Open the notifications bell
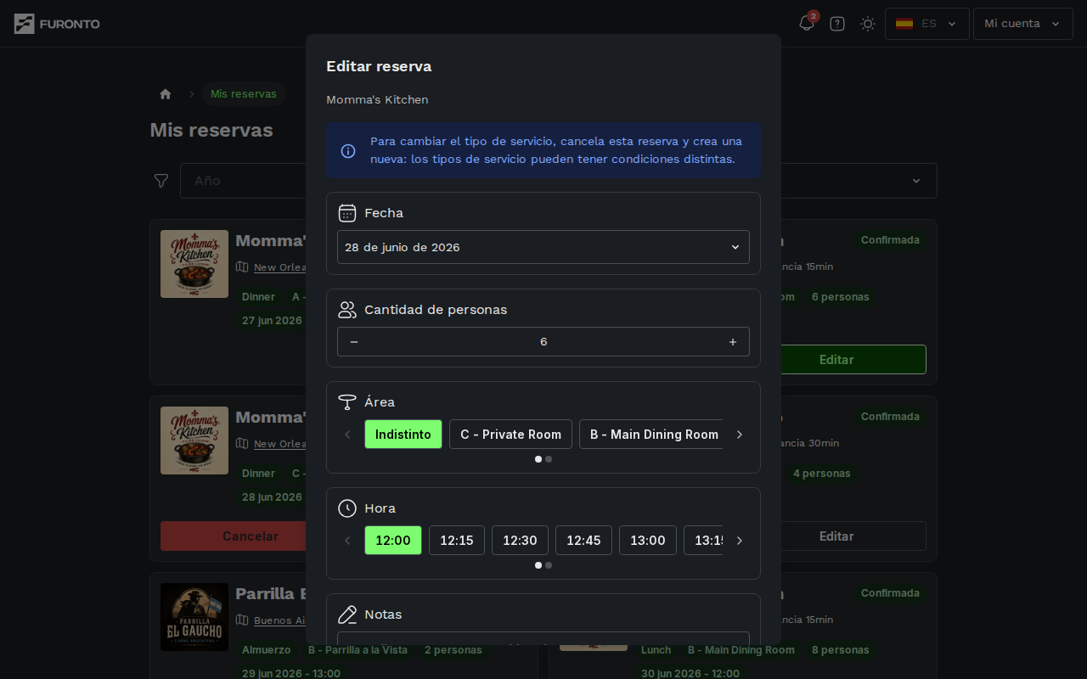 (807, 24)
